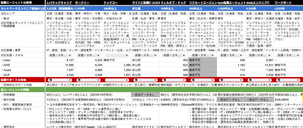Click the GCP value 566 cell

coord(174,75)
